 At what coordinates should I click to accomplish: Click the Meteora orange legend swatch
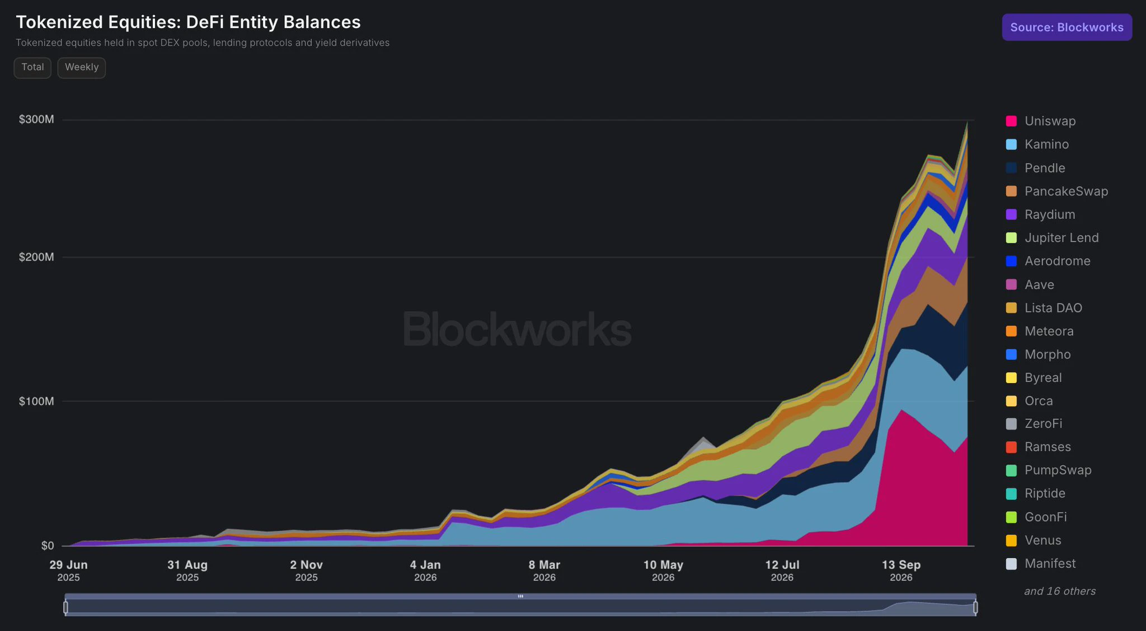[1011, 331]
